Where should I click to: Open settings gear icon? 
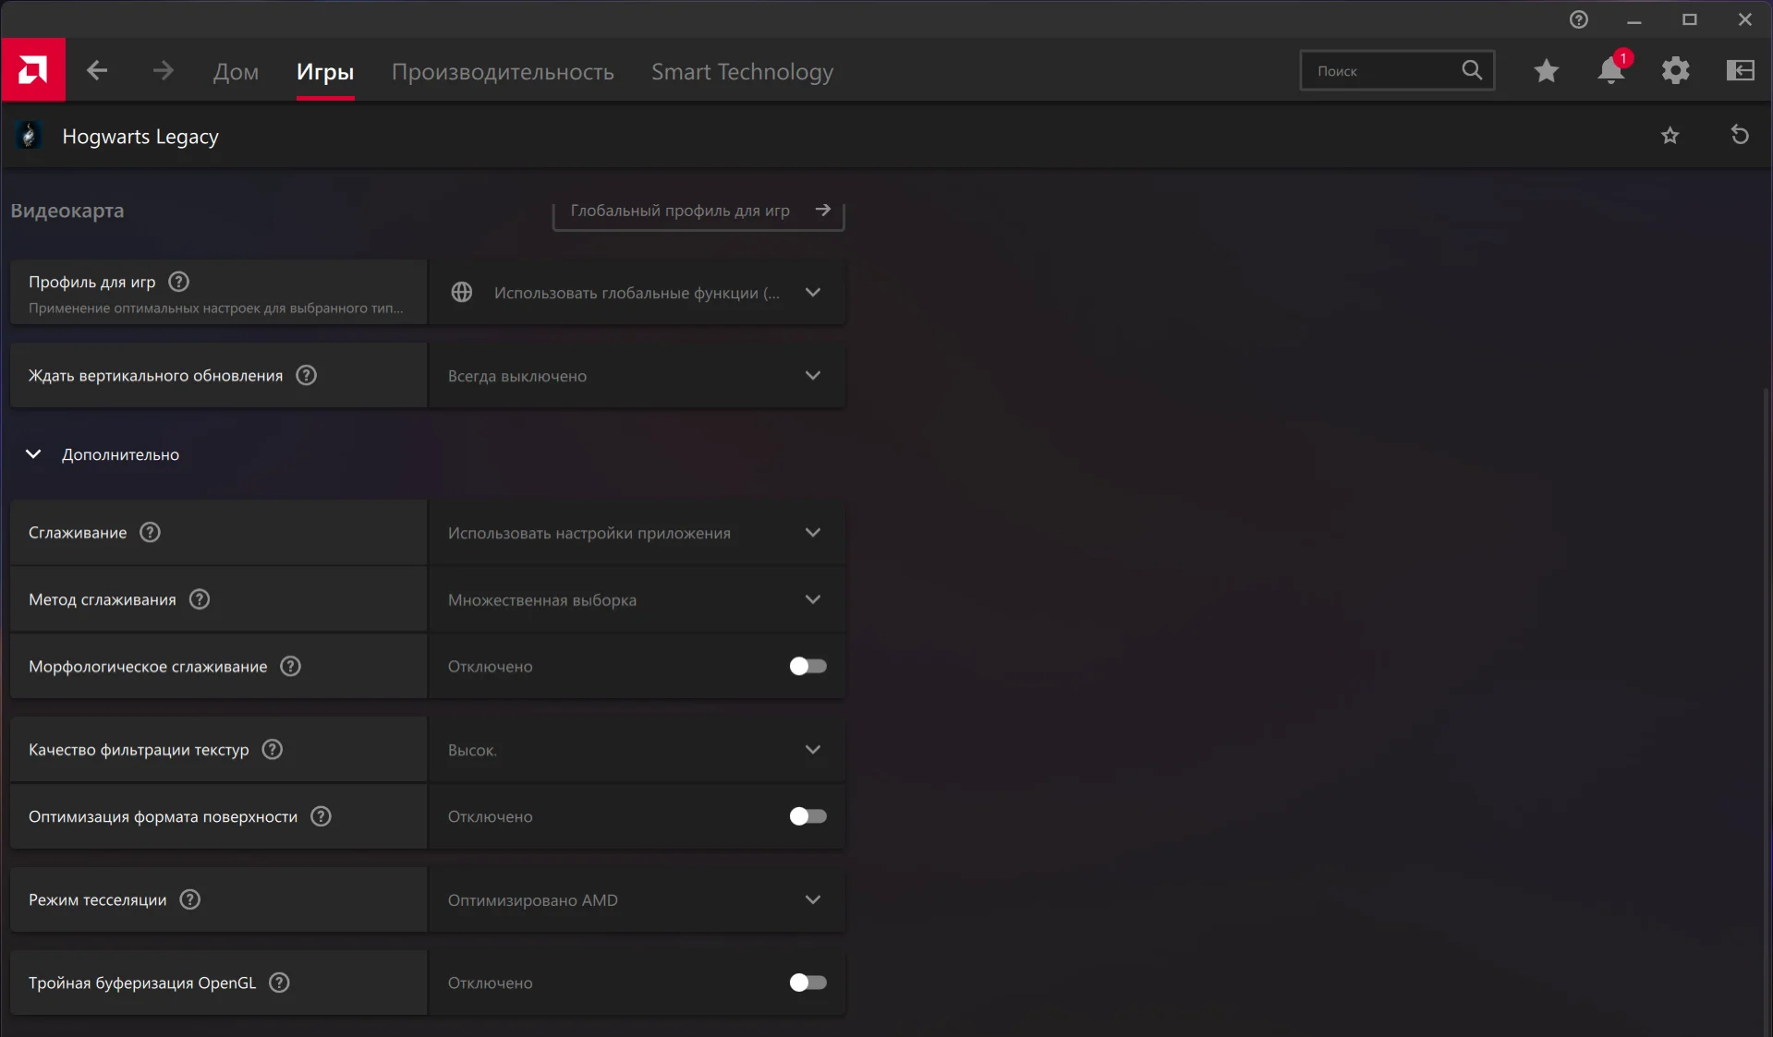pyautogui.click(x=1675, y=71)
